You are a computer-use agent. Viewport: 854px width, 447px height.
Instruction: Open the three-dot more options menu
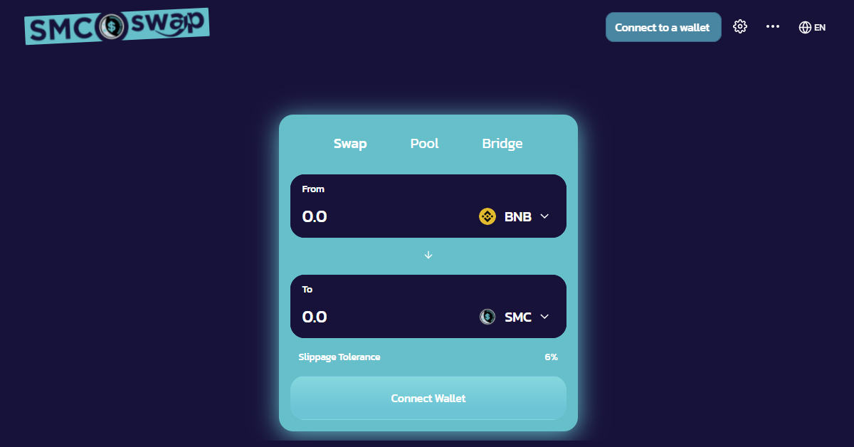tap(773, 27)
